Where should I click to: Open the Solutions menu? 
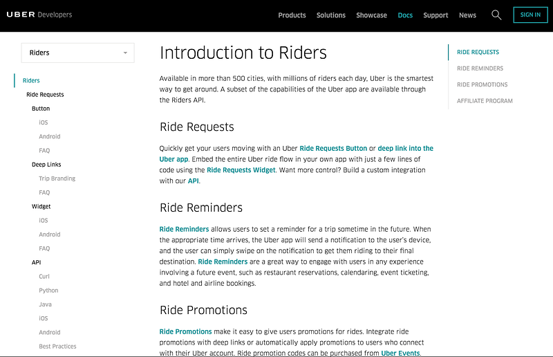coord(331,15)
